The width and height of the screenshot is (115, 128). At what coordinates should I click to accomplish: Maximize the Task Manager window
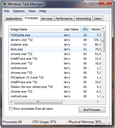[x=95, y=3]
